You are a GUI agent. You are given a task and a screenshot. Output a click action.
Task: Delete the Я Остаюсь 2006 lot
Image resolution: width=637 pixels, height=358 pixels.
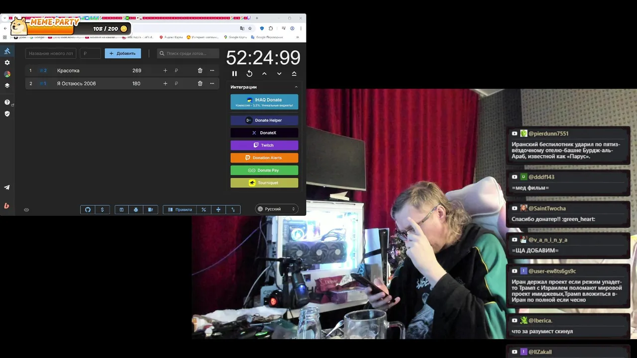pos(200,84)
